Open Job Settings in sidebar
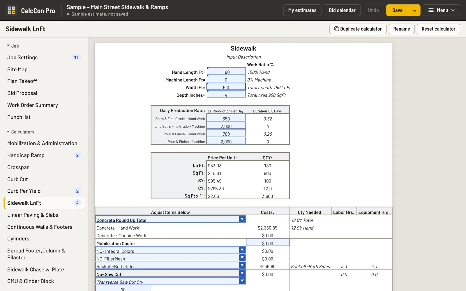Image resolution: width=466 pixels, height=291 pixels. (x=44, y=58)
